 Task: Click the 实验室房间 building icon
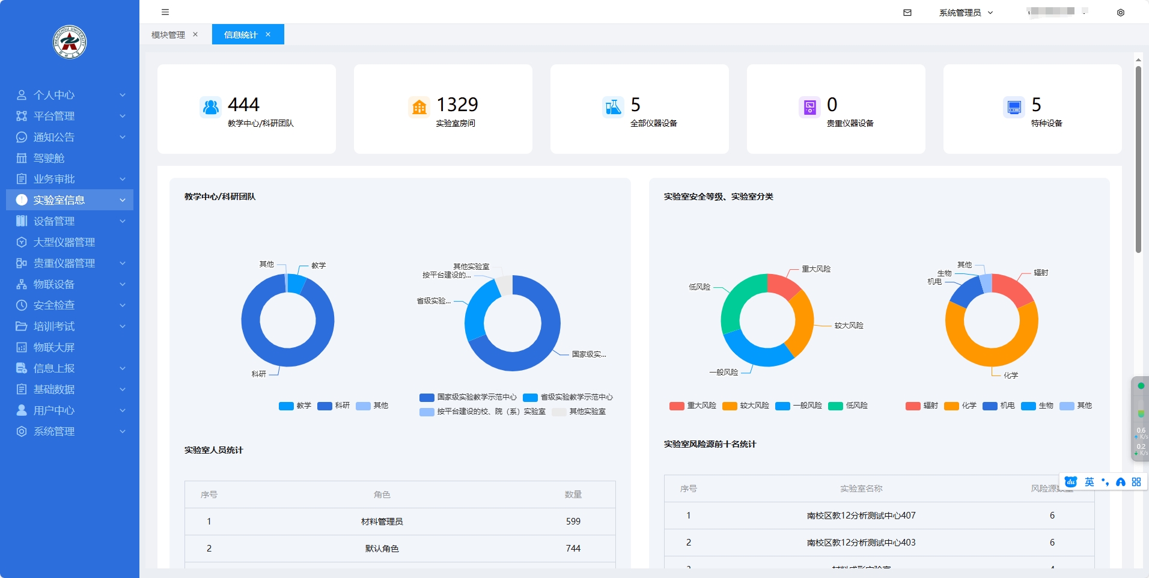pos(419,108)
